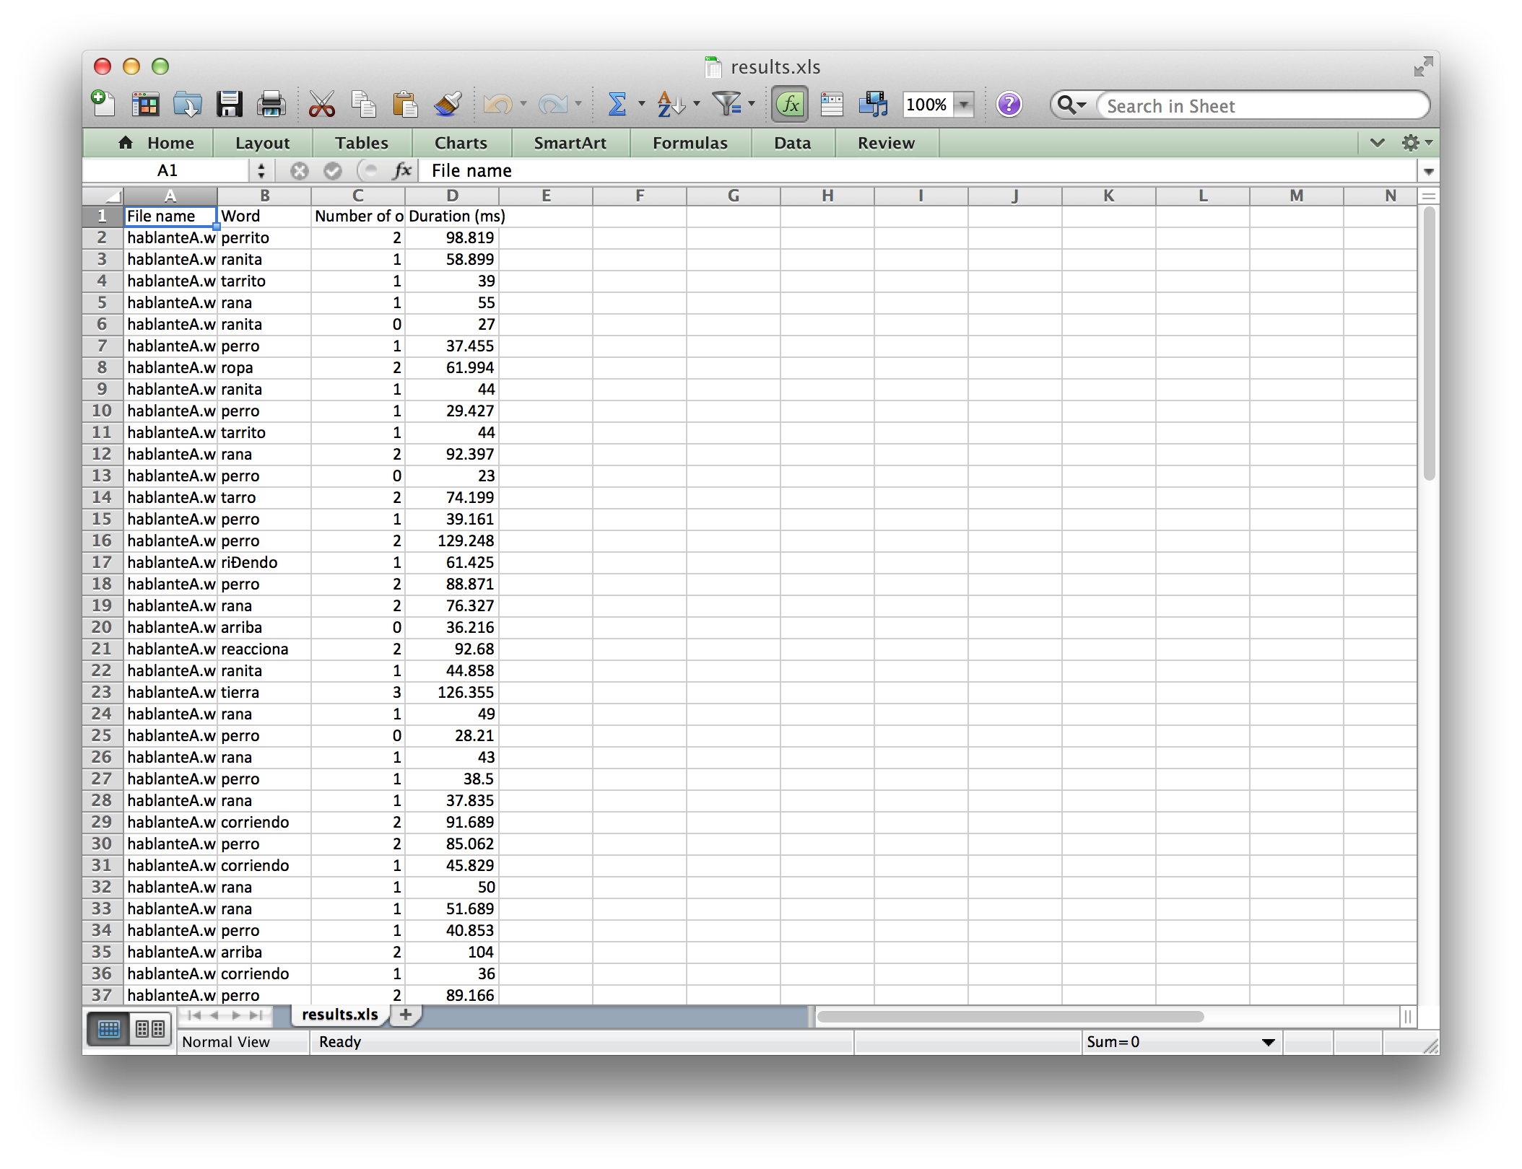Open the purple Help question mark
The height and width of the screenshot is (1169, 1522).
point(1009,105)
